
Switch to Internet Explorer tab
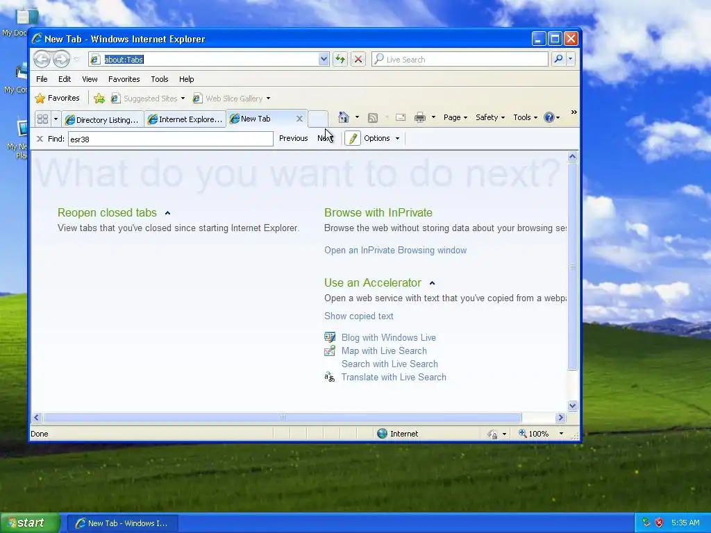185,119
